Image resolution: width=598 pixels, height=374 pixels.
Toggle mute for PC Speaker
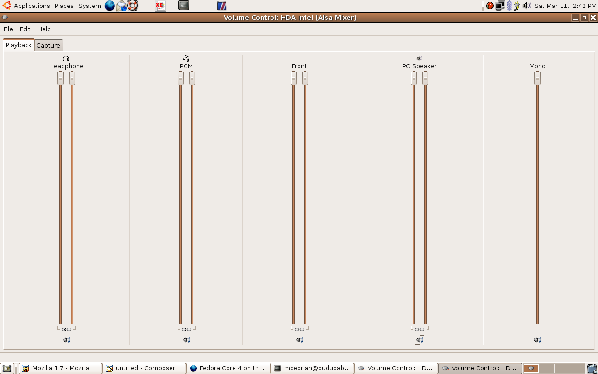(x=420, y=340)
